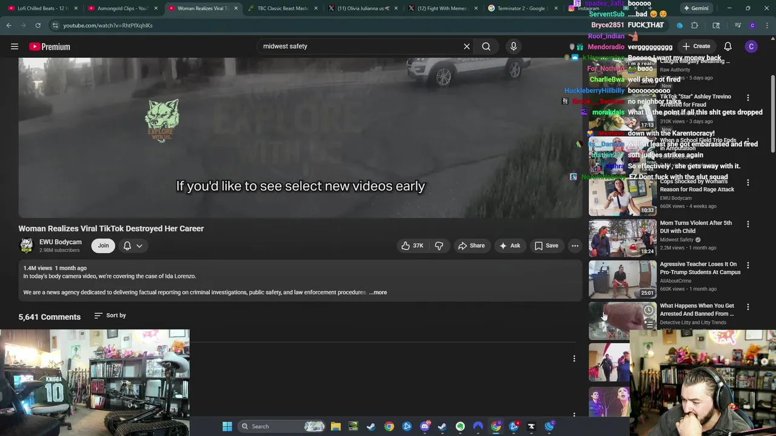
Task: Open the Windows Start button
Action: (x=227, y=426)
